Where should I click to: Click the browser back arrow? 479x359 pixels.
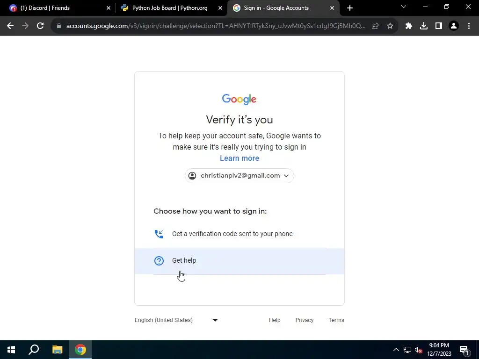point(10,26)
